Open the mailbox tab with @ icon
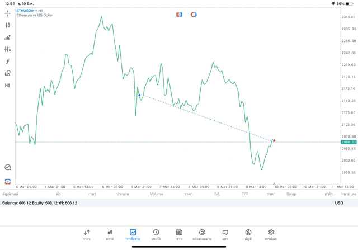358x250 pixels. tap(202, 234)
